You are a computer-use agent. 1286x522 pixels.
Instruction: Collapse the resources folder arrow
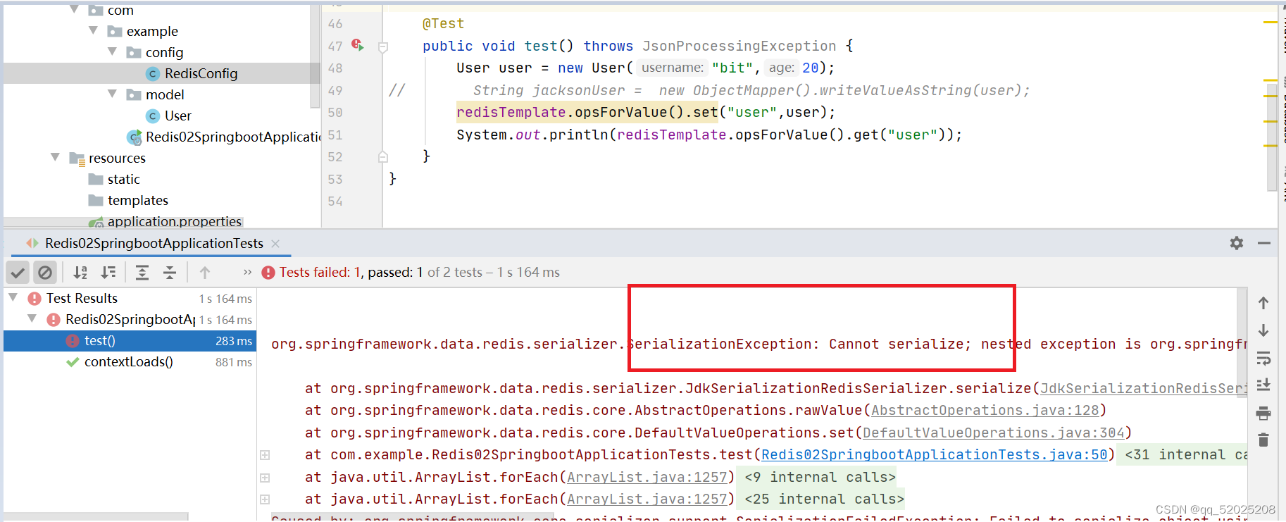click(56, 157)
